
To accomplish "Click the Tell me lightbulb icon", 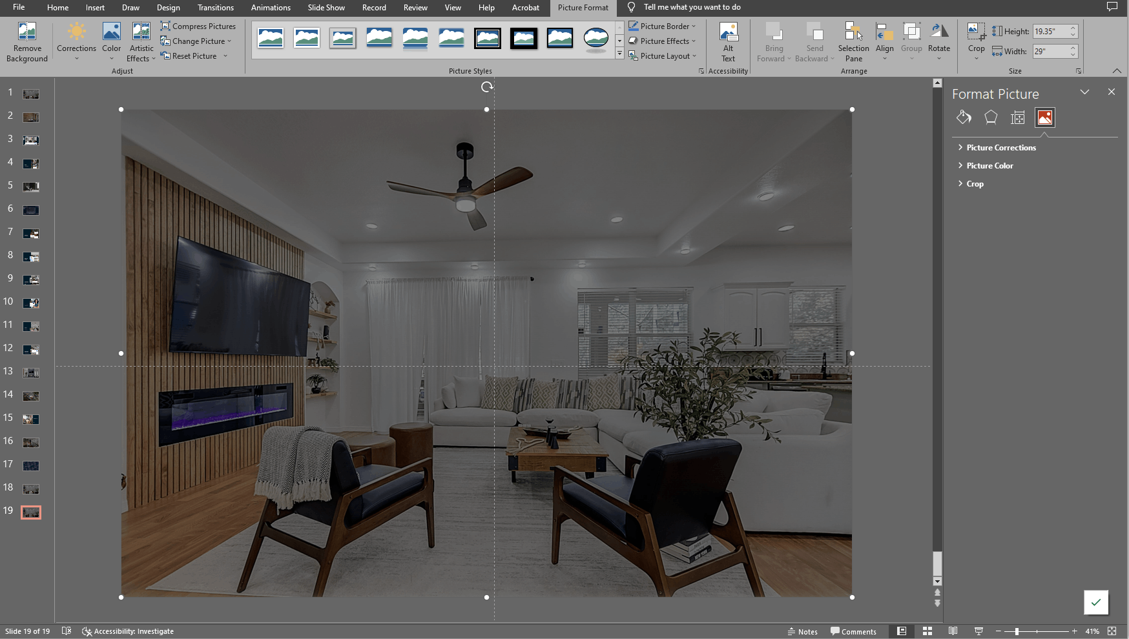I will (632, 7).
